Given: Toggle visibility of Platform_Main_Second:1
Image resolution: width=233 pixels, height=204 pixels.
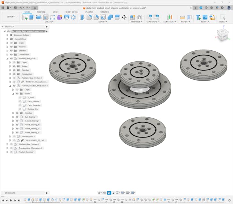Looking at the screenshot, I should [11, 144].
